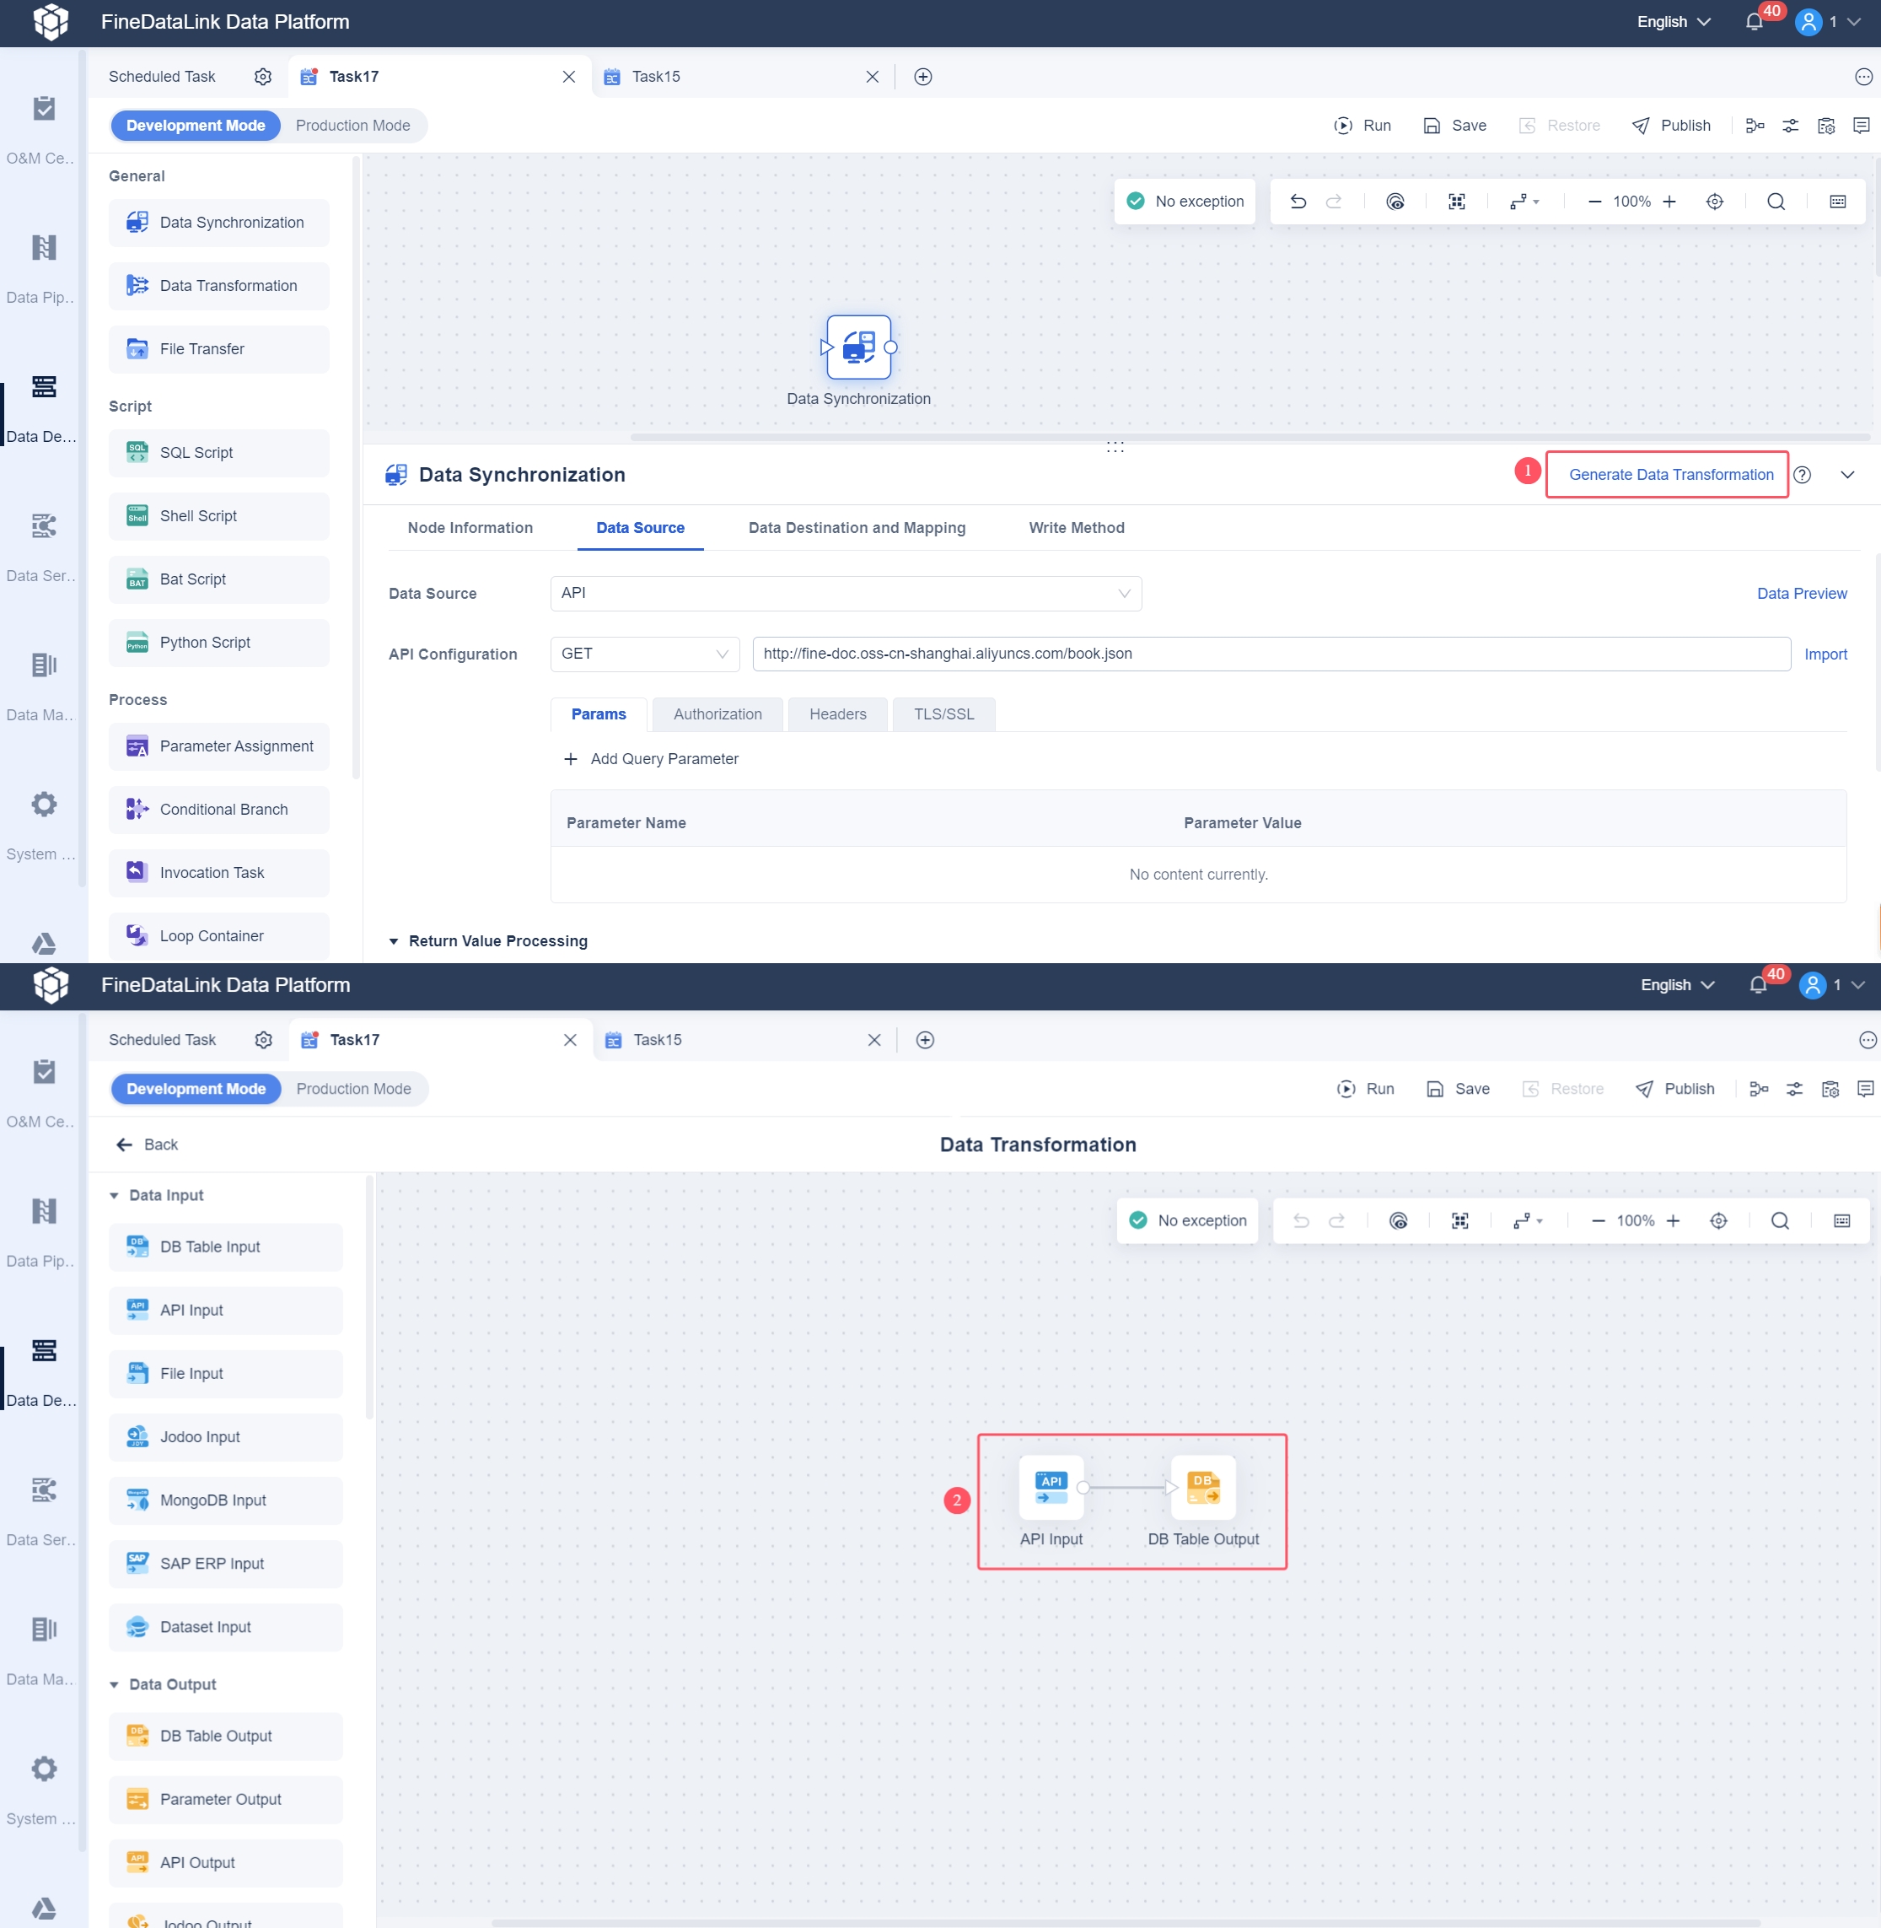The height and width of the screenshot is (1928, 1881).
Task: Select Python Script component
Action: pyautogui.click(x=219, y=643)
